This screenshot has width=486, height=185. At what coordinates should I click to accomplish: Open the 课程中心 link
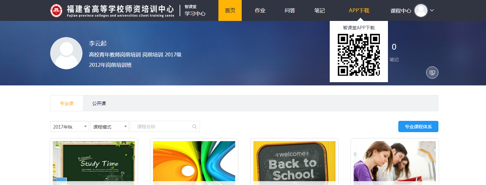click(x=401, y=11)
